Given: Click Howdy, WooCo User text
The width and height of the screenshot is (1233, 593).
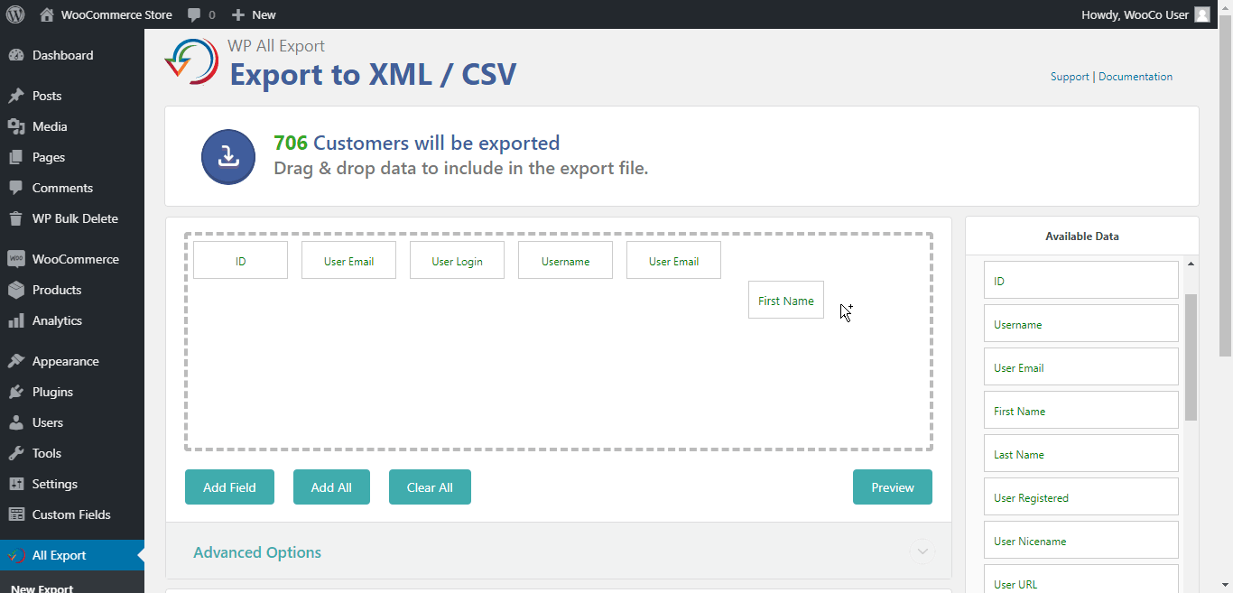Looking at the screenshot, I should (1135, 14).
